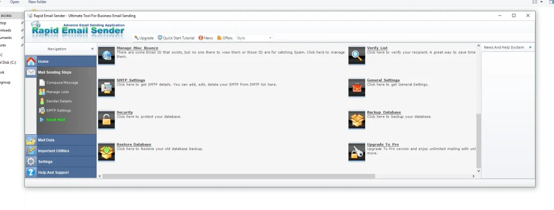554x210 pixels.
Task: Select Manage Lists step
Action: pyautogui.click(x=57, y=91)
